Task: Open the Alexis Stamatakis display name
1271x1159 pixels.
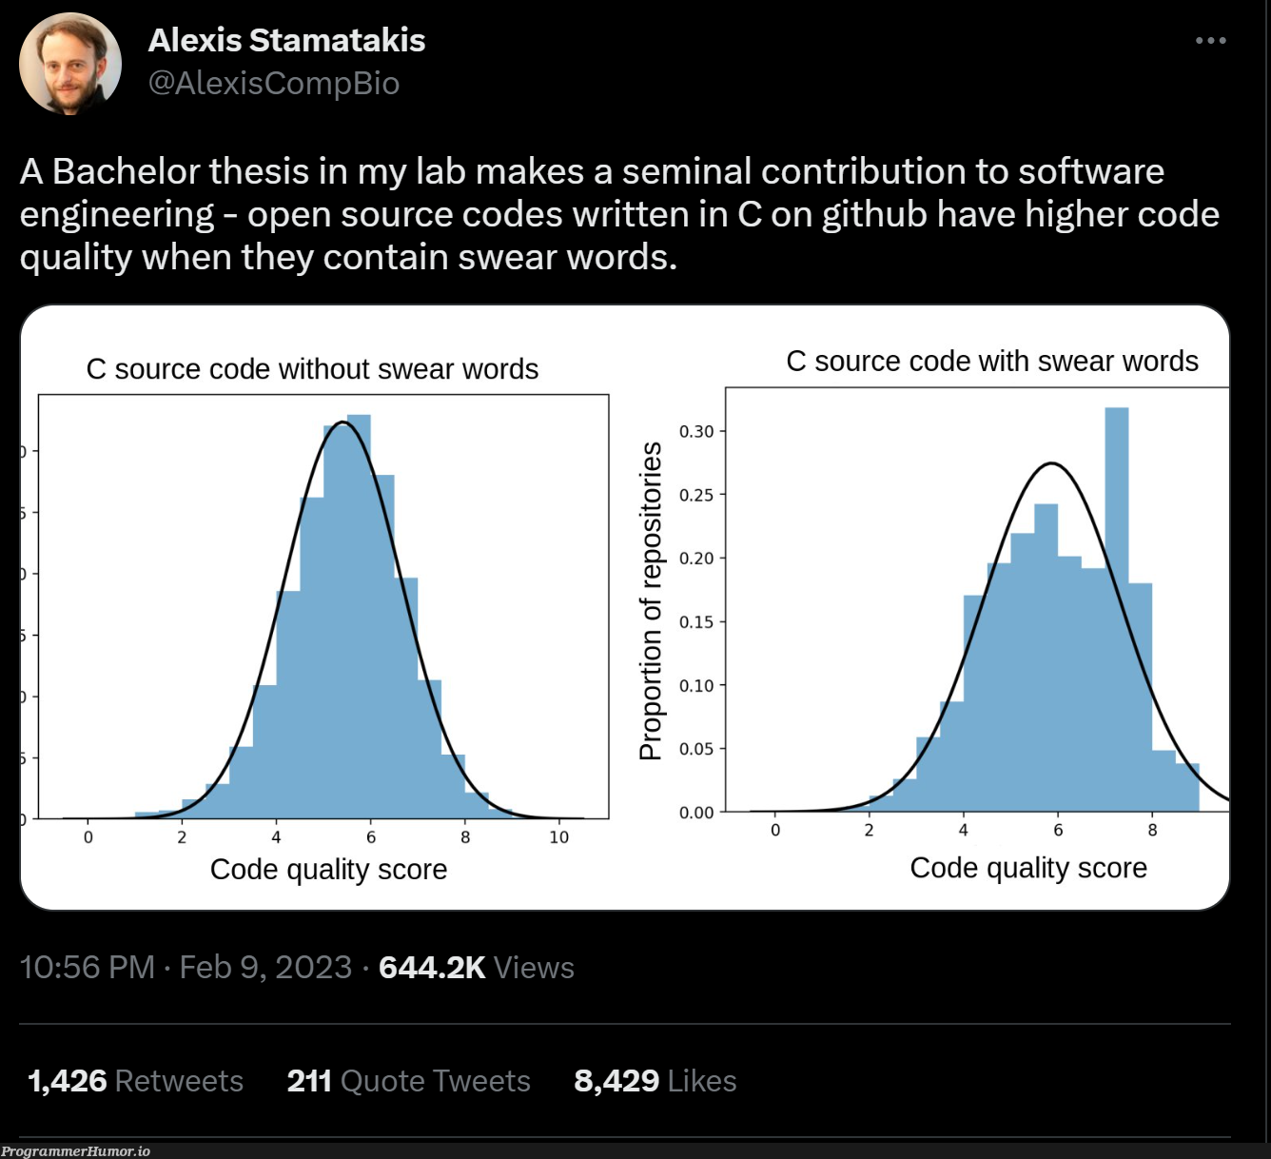Action: 286,40
